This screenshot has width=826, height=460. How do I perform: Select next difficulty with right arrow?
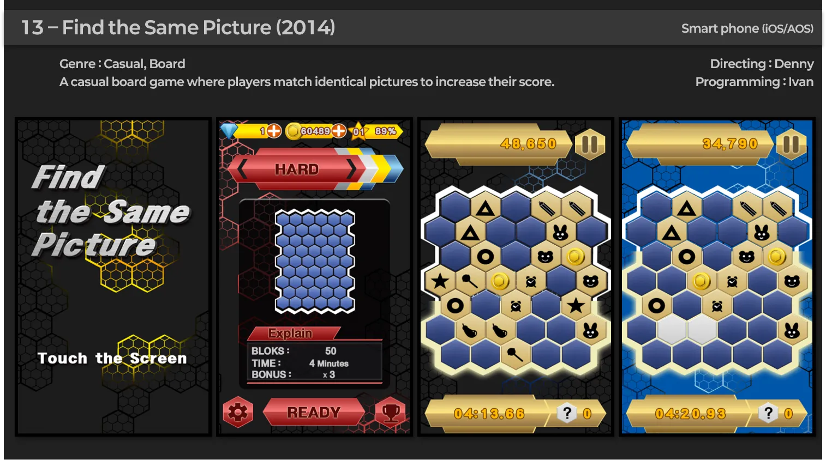point(352,170)
